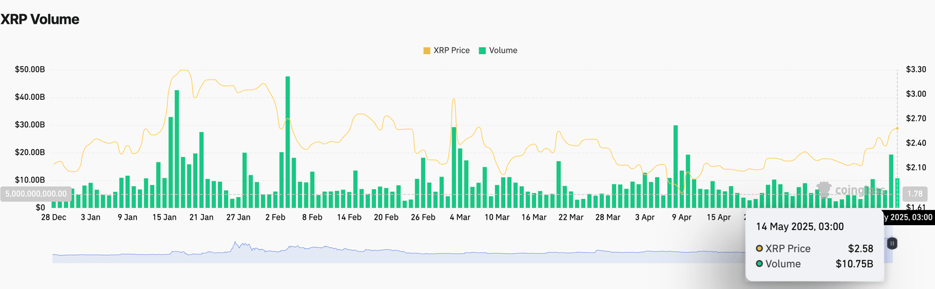Click the 15 Jan date on the x-axis
935x289 pixels.
[x=164, y=217]
